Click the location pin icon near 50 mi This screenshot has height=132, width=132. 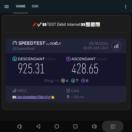tap(68, 97)
